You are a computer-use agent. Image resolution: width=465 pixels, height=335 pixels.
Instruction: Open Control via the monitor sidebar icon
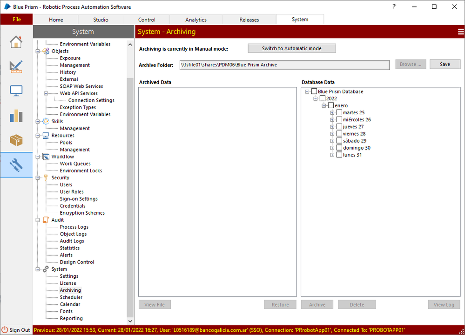(x=16, y=91)
